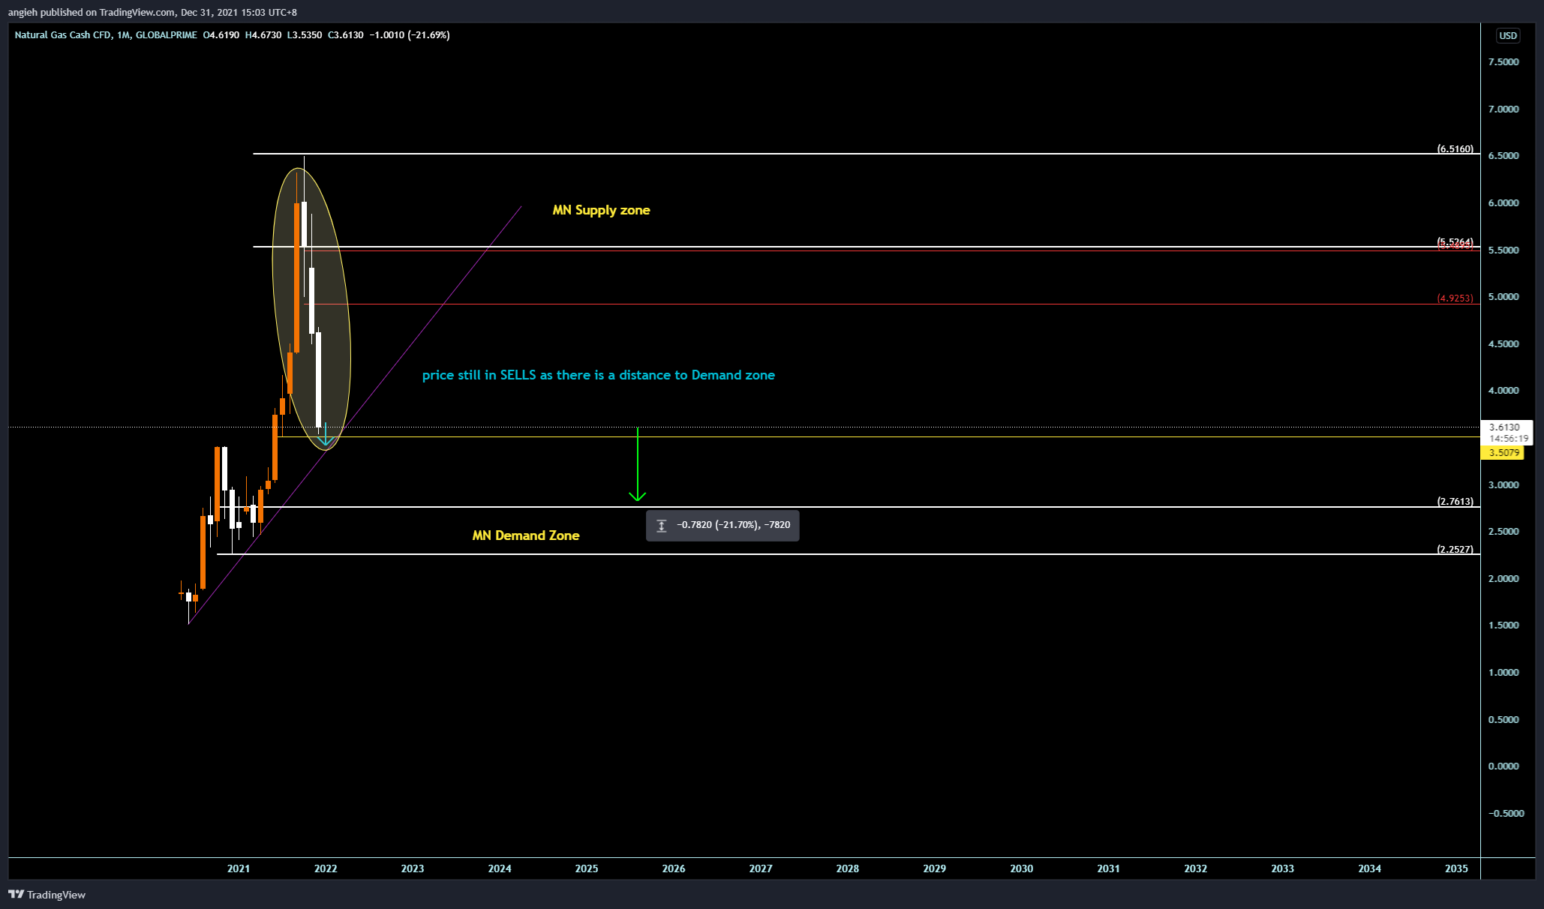This screenshot has height=909, width=1544.
Task: Click the 'price still in SELLS' annotation text
Action: 598,375
